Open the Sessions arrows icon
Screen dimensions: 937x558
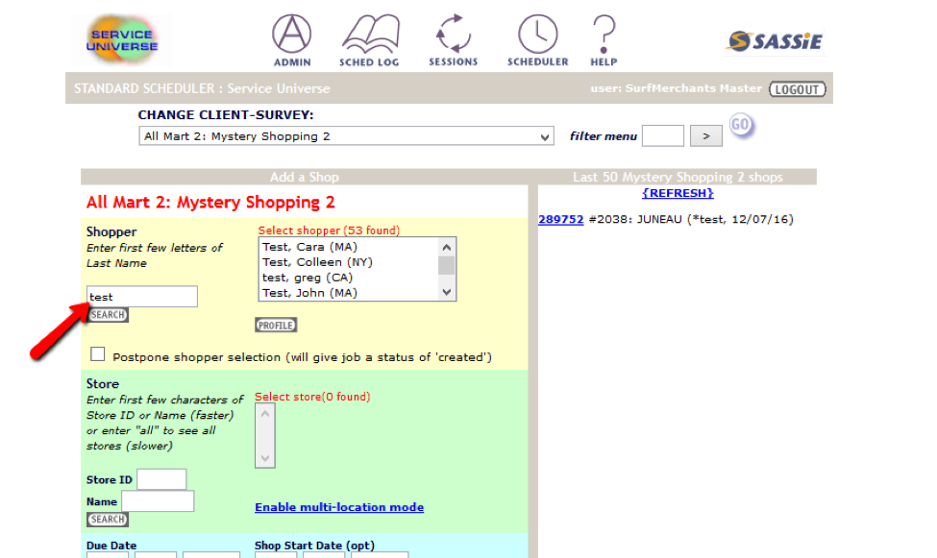[x=453, y=40]
